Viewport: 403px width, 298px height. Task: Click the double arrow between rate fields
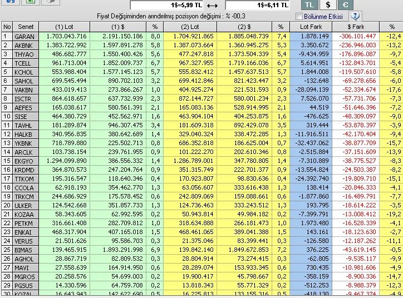pyautogui.click(x=212, y=6)
